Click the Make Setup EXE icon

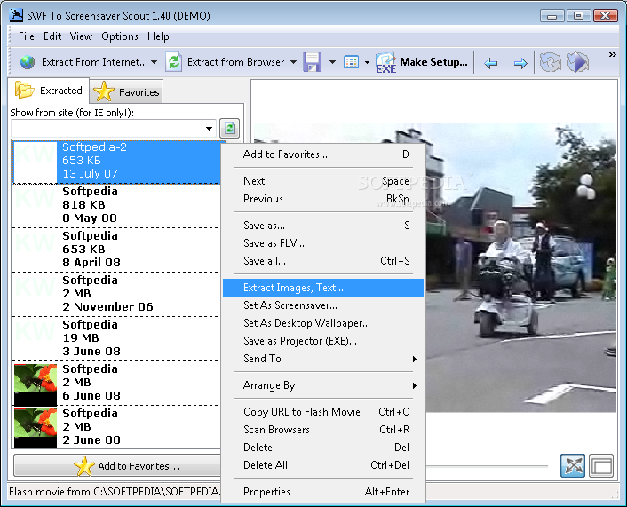[x=385, y=62]
